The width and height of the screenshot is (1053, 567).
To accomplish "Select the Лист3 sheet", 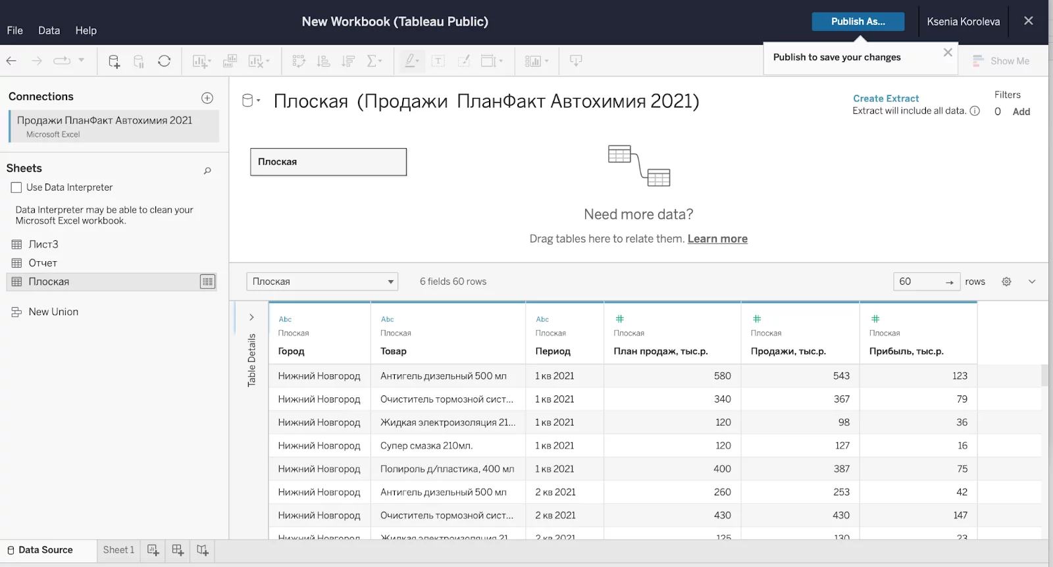I will 43,244.
